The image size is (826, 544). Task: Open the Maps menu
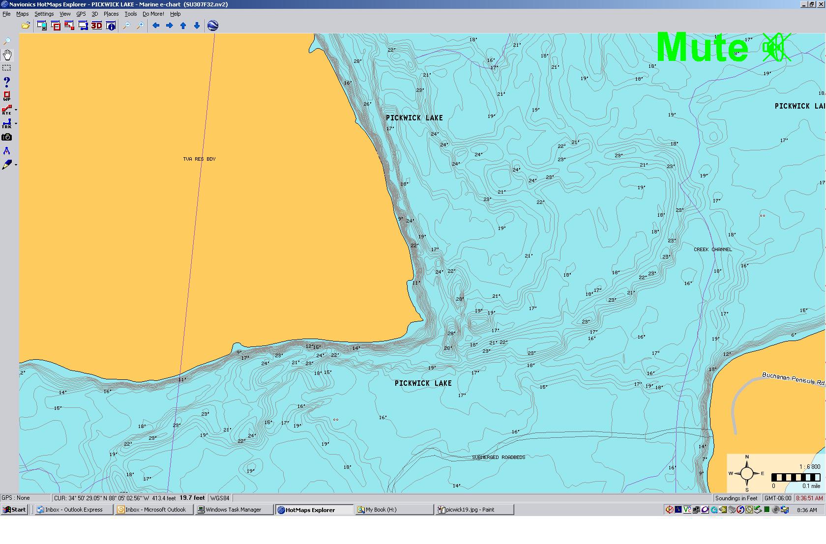click(23, 14)
